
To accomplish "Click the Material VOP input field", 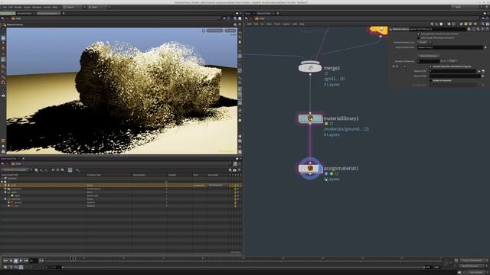I will (x=452, y=71).
